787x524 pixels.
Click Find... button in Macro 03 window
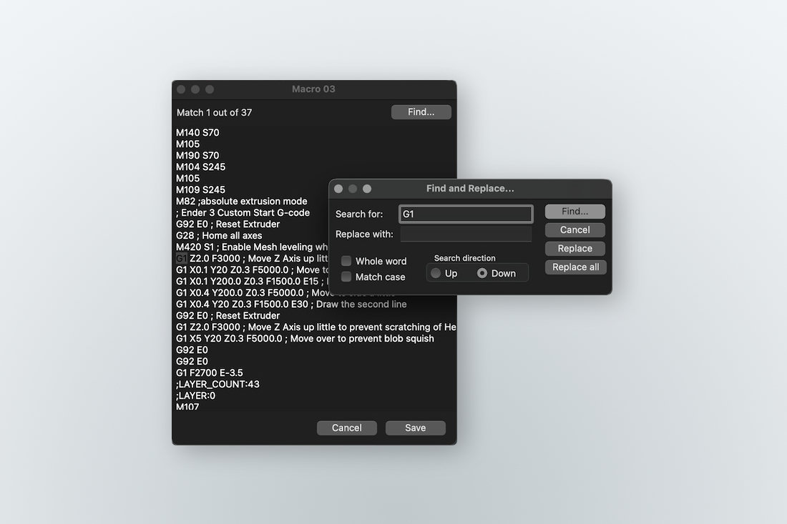point(421,112)
